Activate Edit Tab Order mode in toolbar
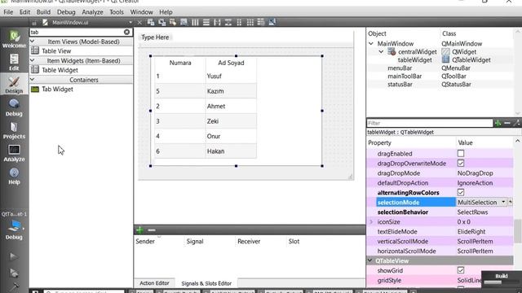 point(184,22)
